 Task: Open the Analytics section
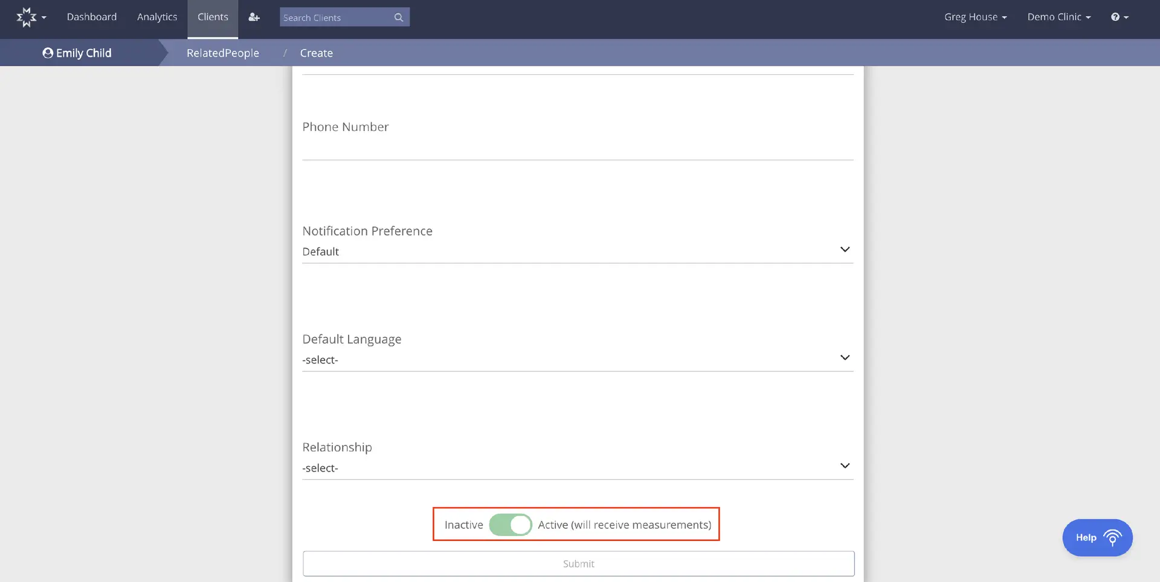click(157, 17)
